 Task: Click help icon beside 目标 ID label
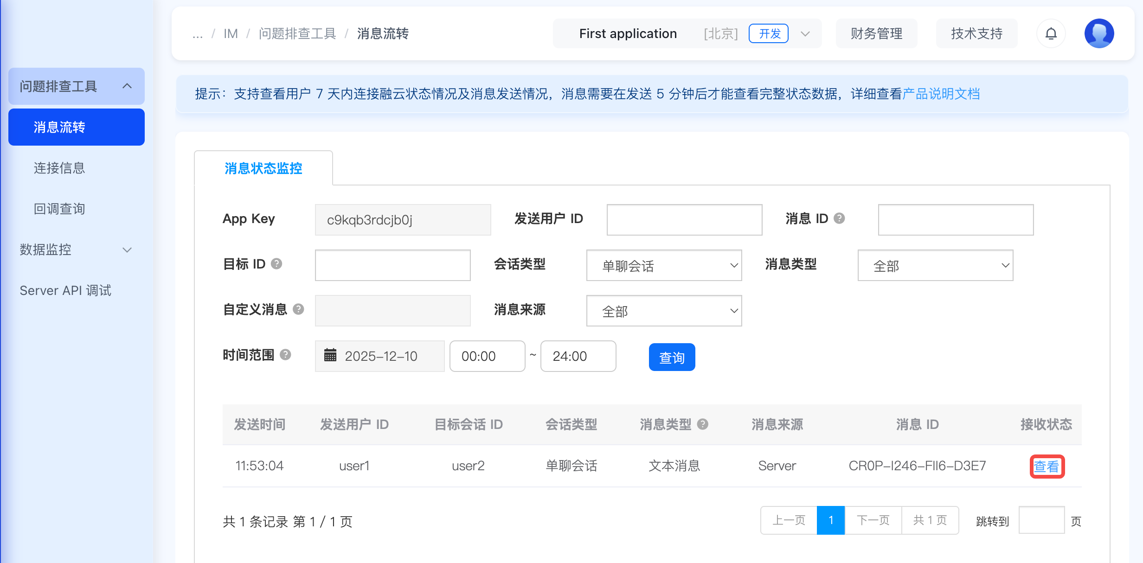pos(276,264)
